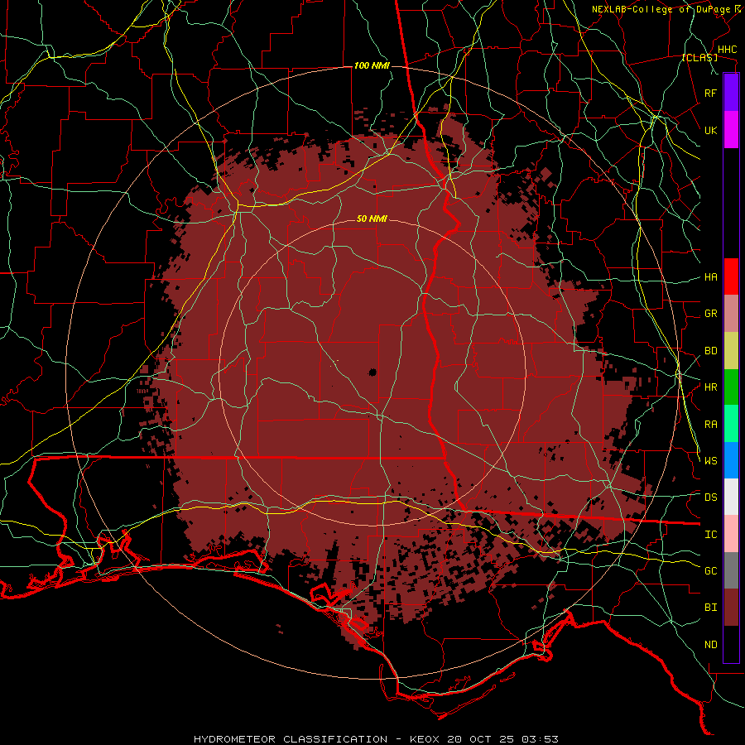Click the HA red legend swatch
The width and height of the screenshot is (745, 745).
click(x=731, y=276)
